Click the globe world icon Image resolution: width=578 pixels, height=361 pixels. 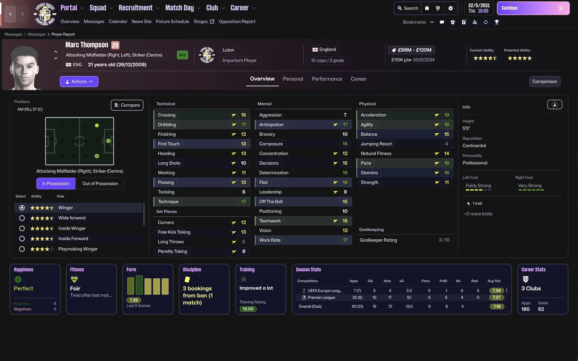click(x=438, y=8)
